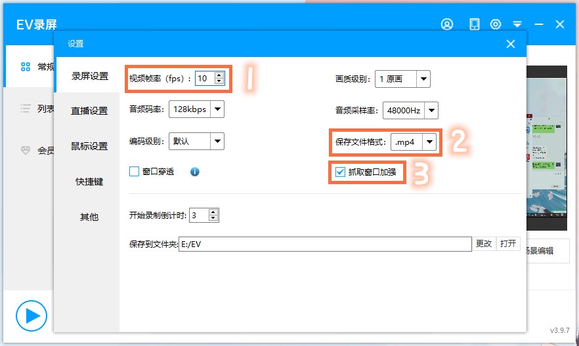Click the 视频帧率 fps value field
This screenshot has width=579, height=346.
pos(205,78)
